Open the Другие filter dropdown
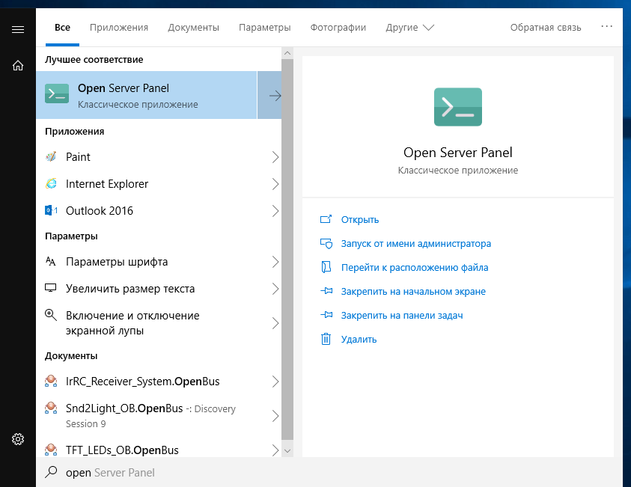The image size is (631, 487). (409, 28)
